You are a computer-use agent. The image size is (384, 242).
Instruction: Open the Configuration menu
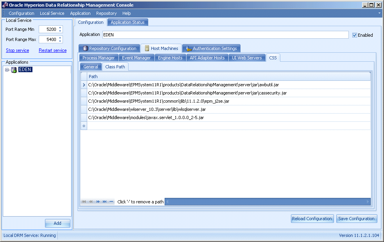pos(22,13)
